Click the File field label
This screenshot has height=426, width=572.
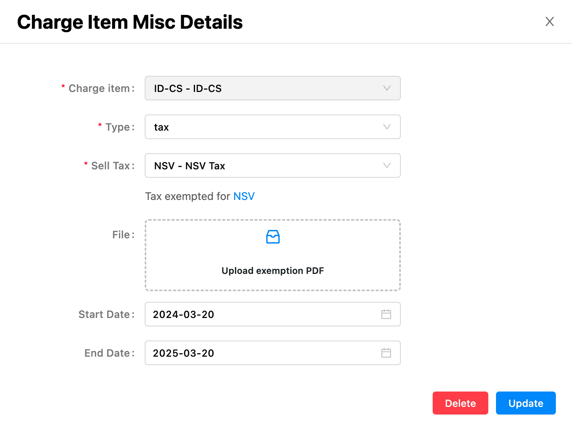121,234
